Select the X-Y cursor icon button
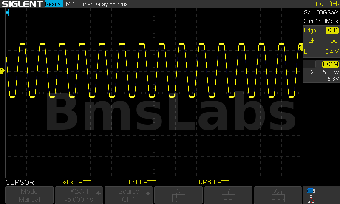 [278, 195]
